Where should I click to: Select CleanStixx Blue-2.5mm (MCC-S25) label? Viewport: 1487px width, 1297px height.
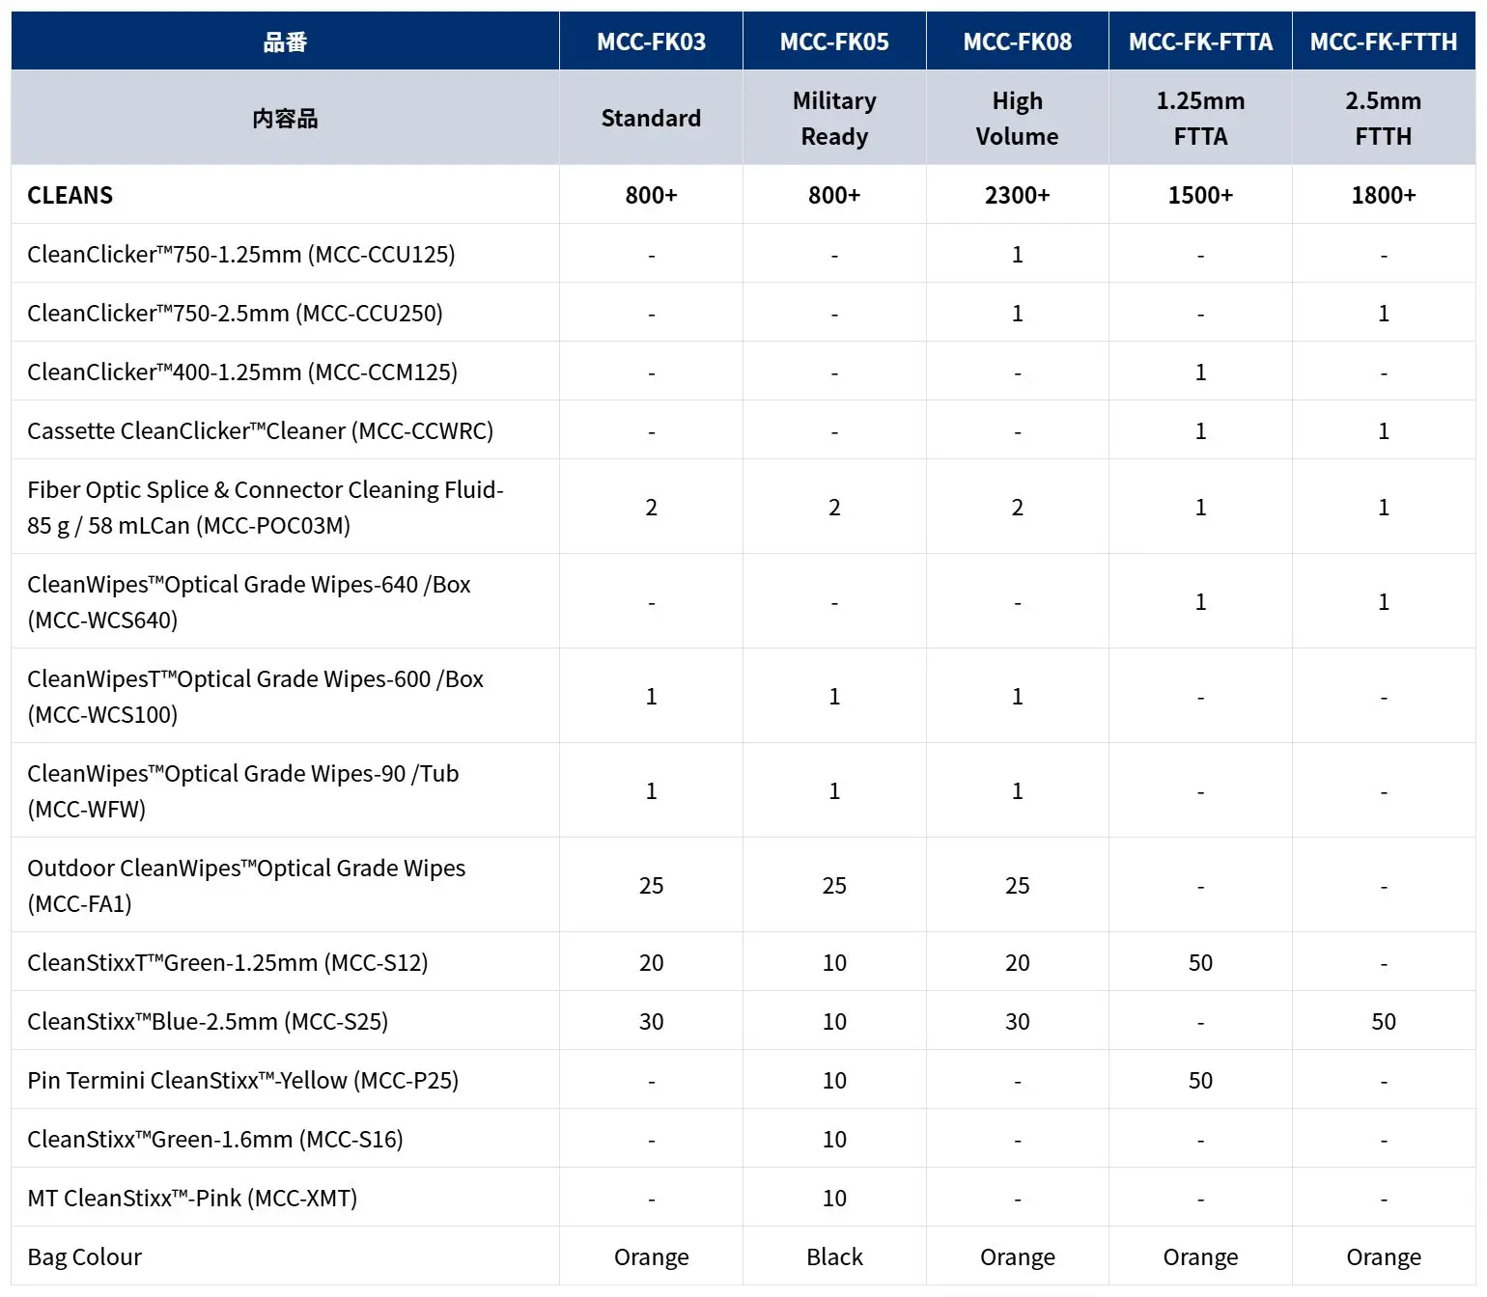[208, 1021]
